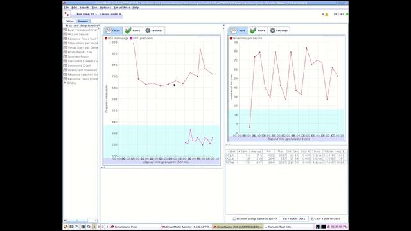
Task: Click the run status icon in toolbar
Action: [x=67, y=14]
